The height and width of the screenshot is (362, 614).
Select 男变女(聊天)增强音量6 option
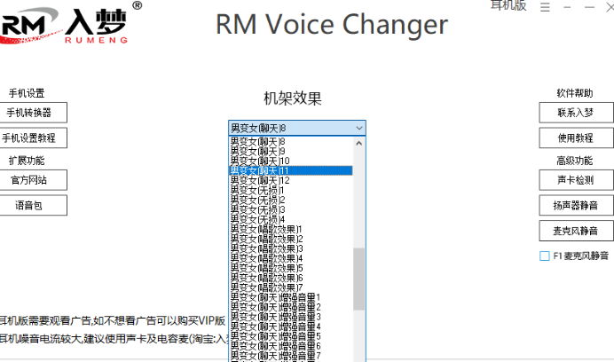pyautogui.click(x=290, y=346)
